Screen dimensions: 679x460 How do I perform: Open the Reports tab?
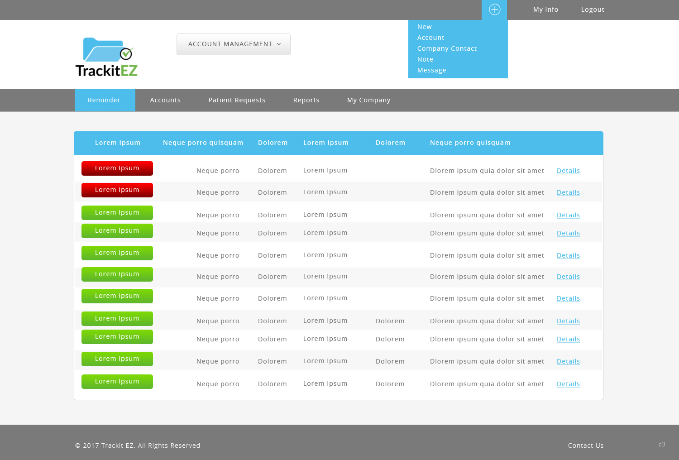click(306, 100)
